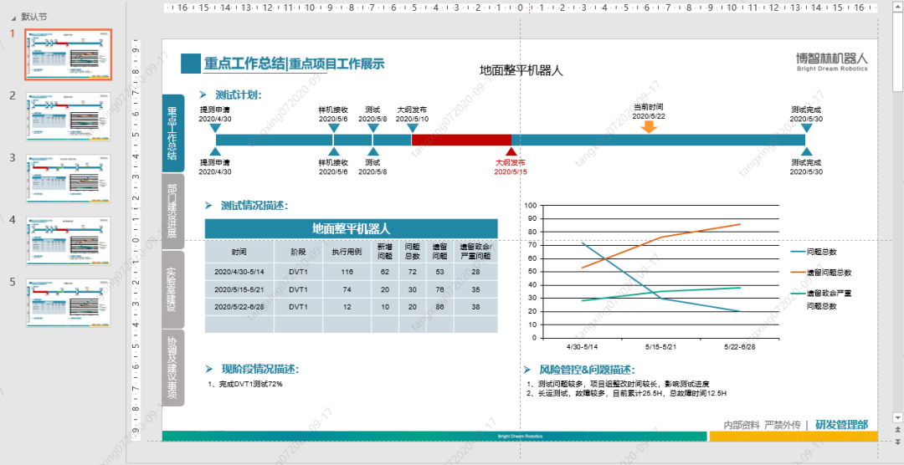Click the table cell with value 53
This screenshot has width=904, height=465.
[x=440, y=272]
